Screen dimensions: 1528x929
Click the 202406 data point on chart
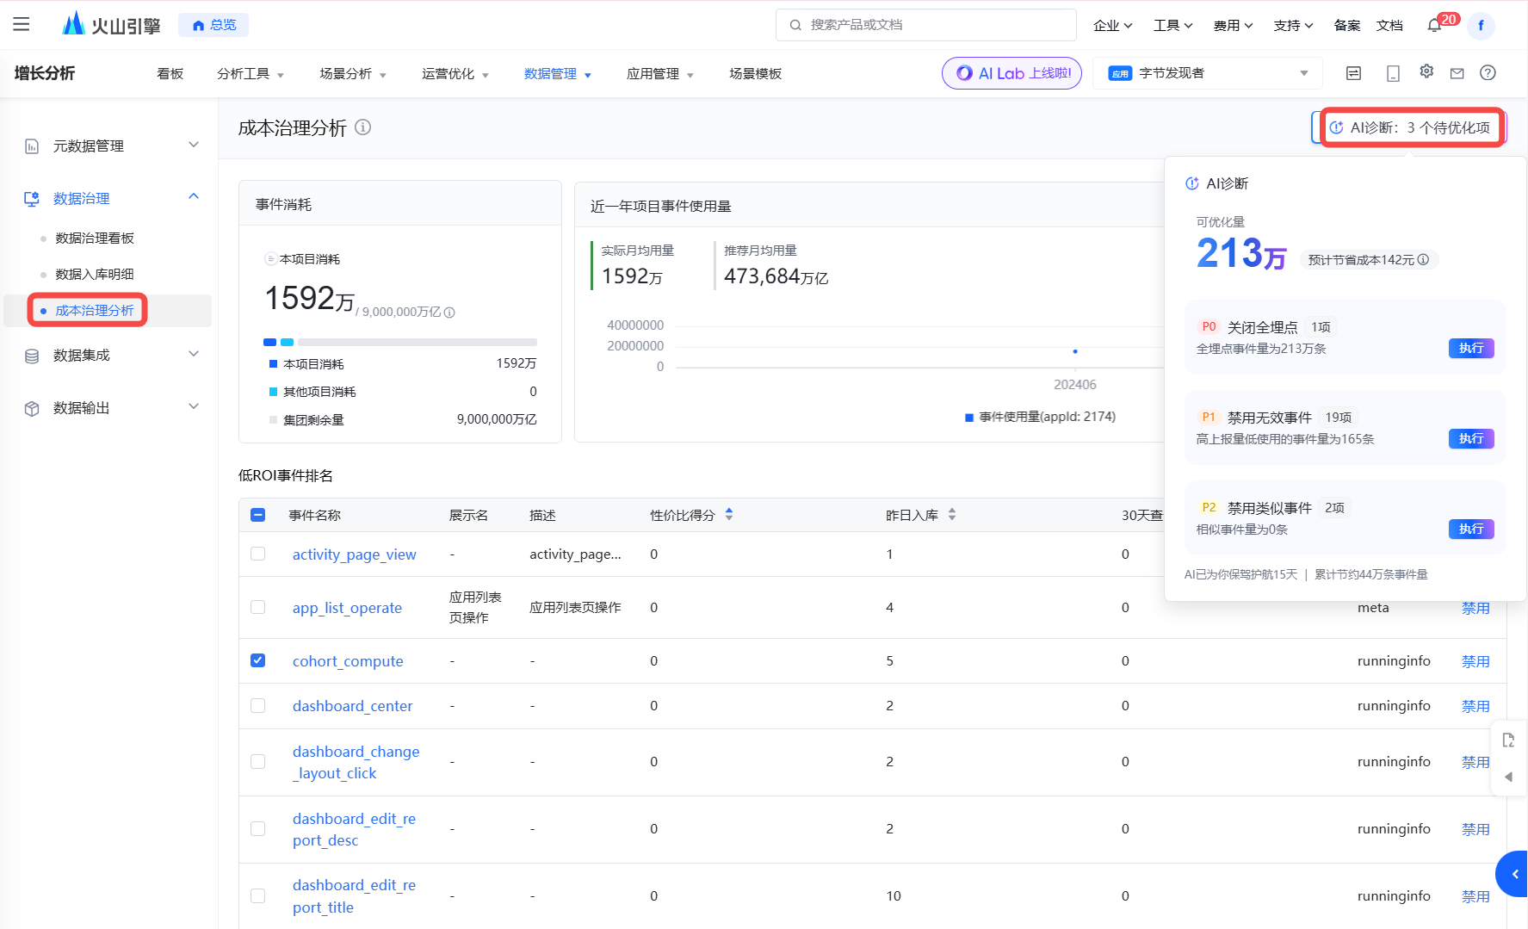coord(1075,351)
